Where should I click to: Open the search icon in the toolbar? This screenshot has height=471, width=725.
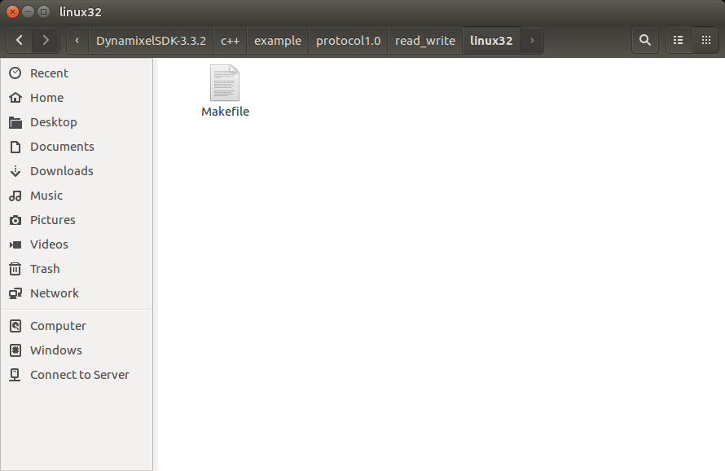pyautogui.click(x=644, y=40)
